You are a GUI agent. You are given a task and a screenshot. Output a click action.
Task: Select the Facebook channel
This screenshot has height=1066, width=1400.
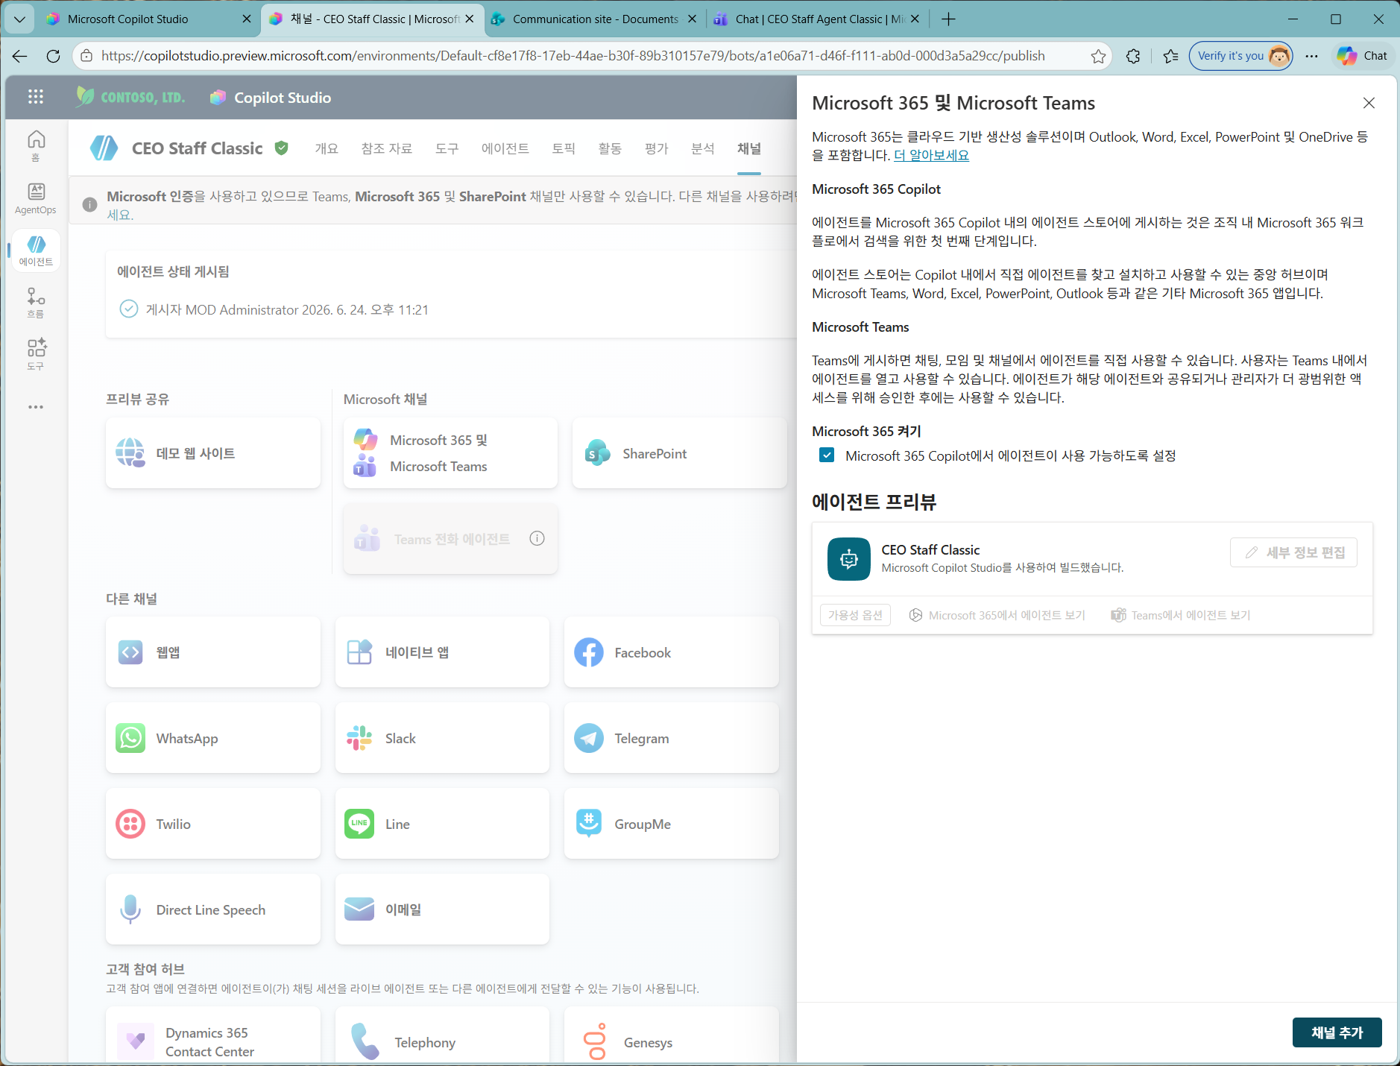(672, 652)
